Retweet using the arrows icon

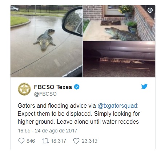click(45, 141)
